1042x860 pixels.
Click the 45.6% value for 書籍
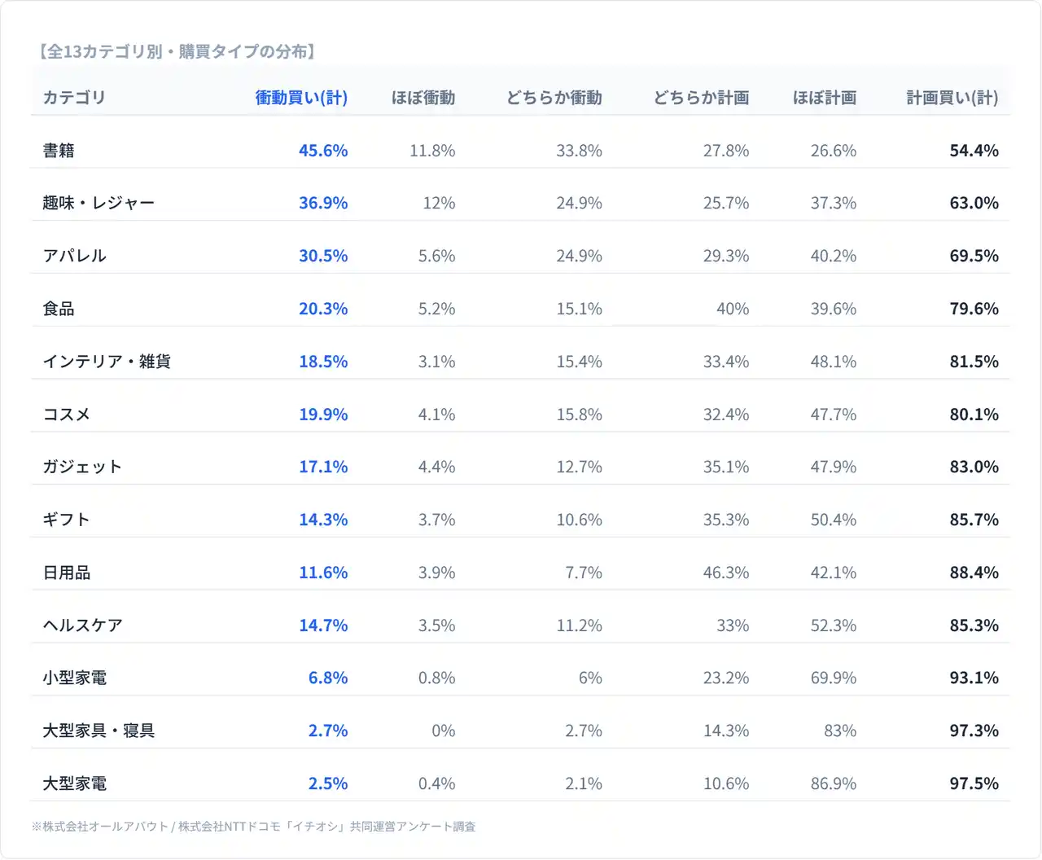coord(322,151)
